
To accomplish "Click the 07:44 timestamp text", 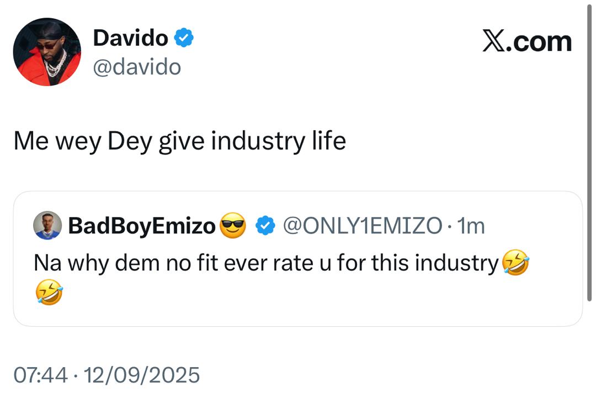I will 41,374.
